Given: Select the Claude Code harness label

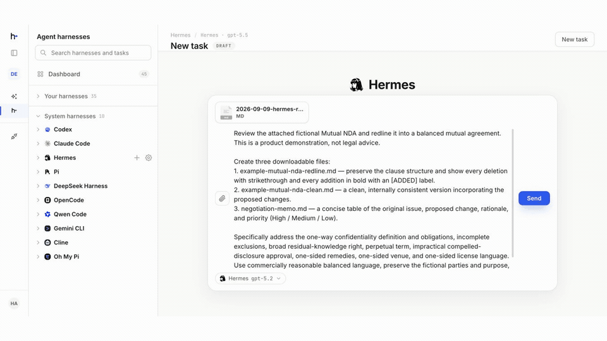Looking at the screenshot, I should [72, 143].
